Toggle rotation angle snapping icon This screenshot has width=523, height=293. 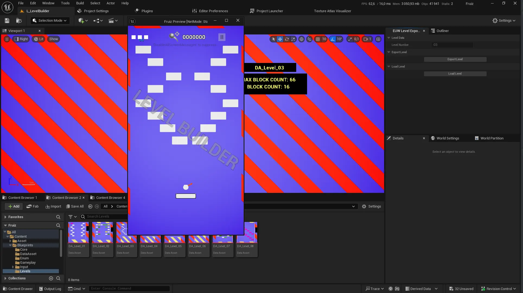(x=333, y=39)
